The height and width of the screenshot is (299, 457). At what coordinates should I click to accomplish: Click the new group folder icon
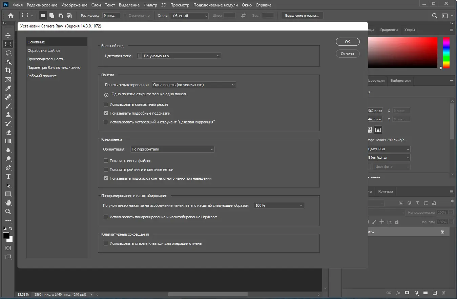[425, 293]
